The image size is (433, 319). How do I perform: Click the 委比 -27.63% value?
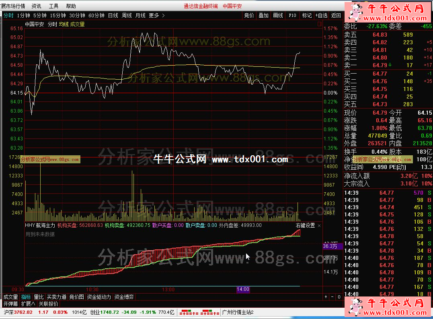[x=377, y=26]
